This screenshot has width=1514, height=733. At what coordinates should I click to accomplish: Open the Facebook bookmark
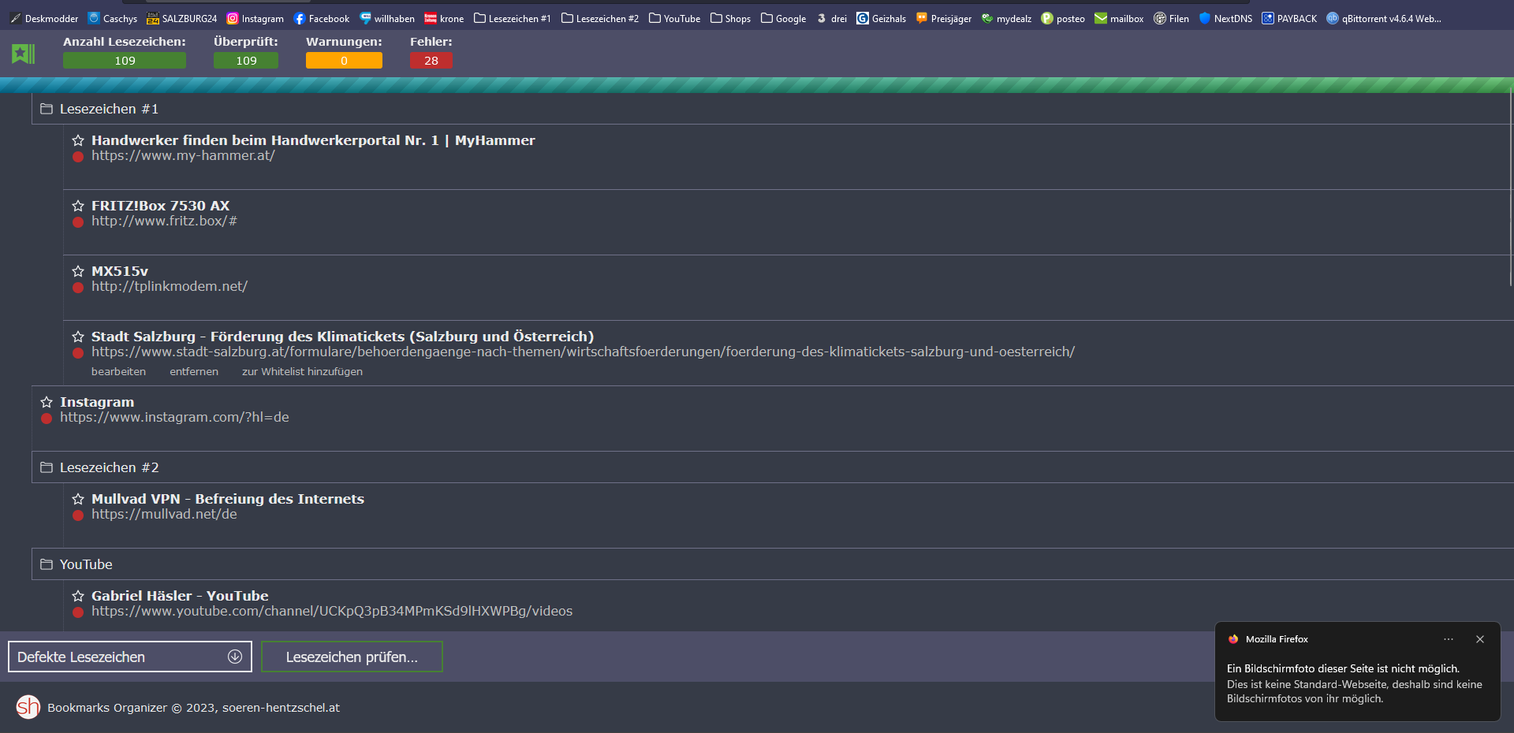coord(321,18)
